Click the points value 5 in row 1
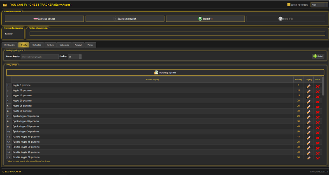 pos(299,85)
